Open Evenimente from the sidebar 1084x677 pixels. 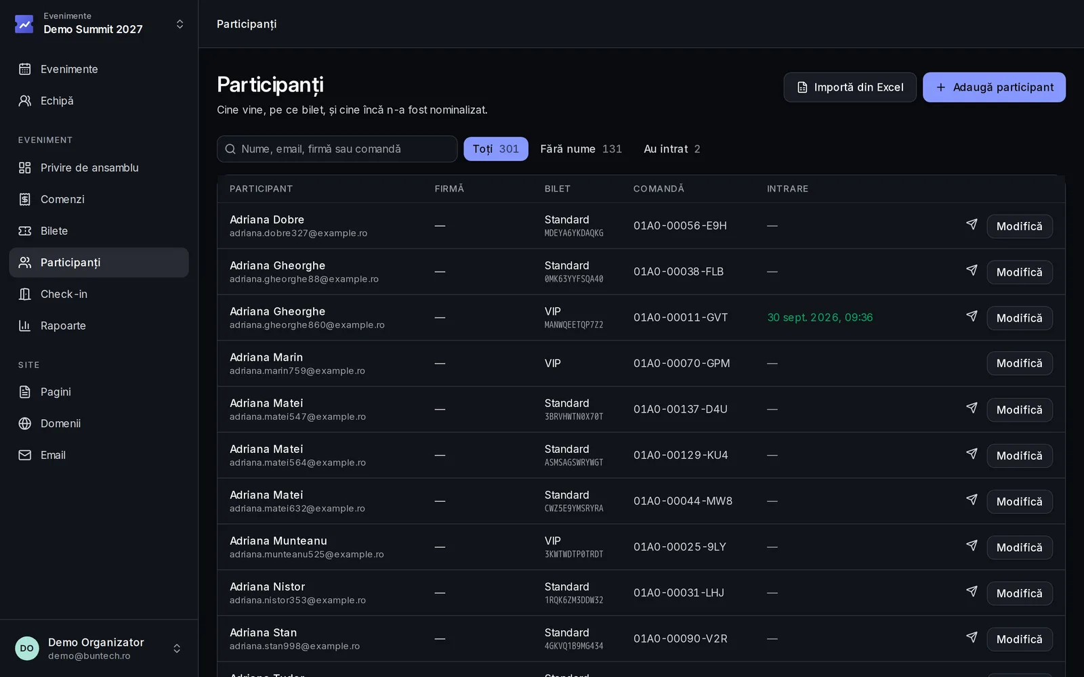(x=99, y=69)
